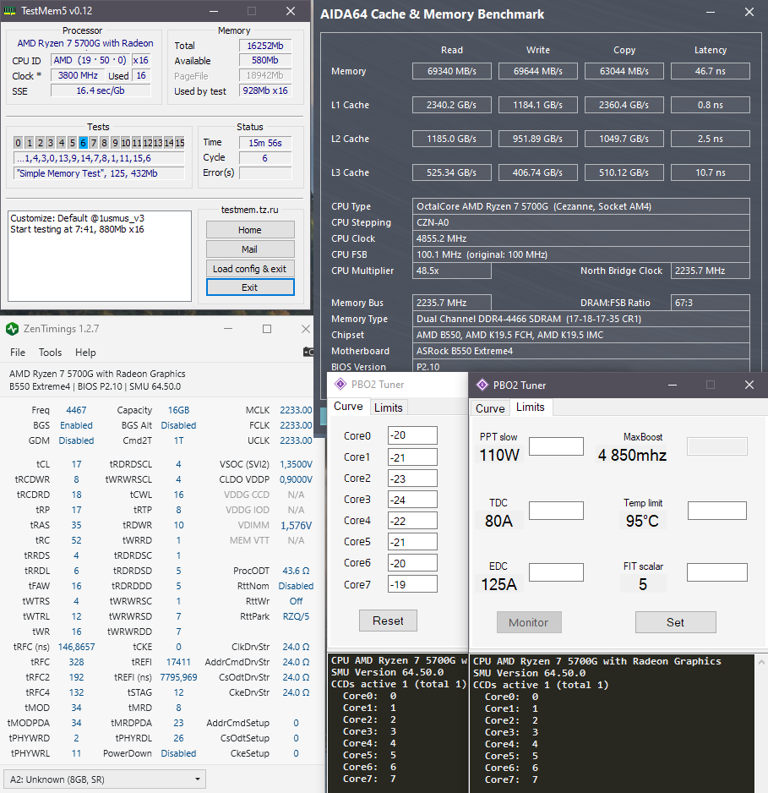Click the Home button in TestMem5

(x=250, y=230)
